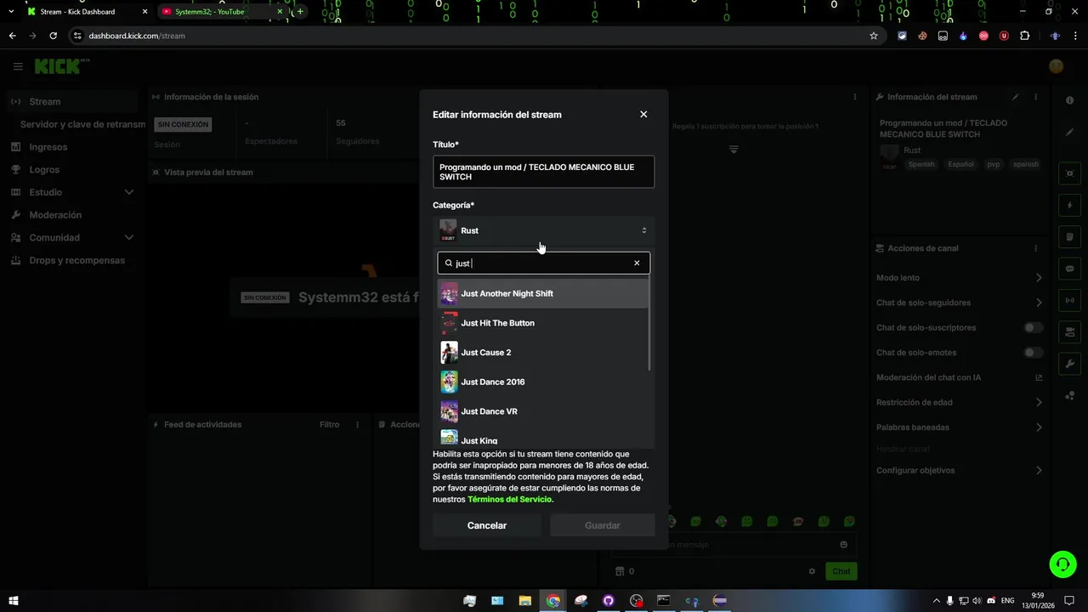The image size is (1088, 612).
Task: Open the browser Extensions puzzle icon
Action: (x=1024, y=36)
